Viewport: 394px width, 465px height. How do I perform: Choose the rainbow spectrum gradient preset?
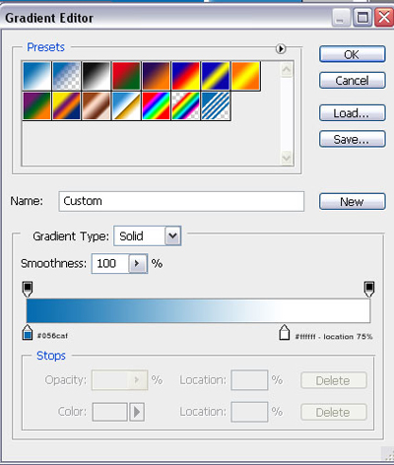click(x=156, y=105)
